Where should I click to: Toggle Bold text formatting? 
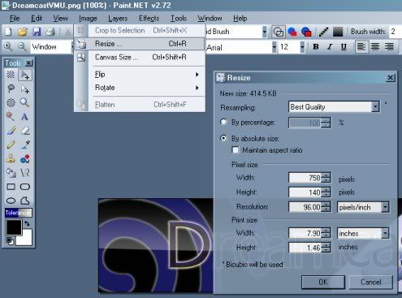pyautogui.click(x=316, y=47)
